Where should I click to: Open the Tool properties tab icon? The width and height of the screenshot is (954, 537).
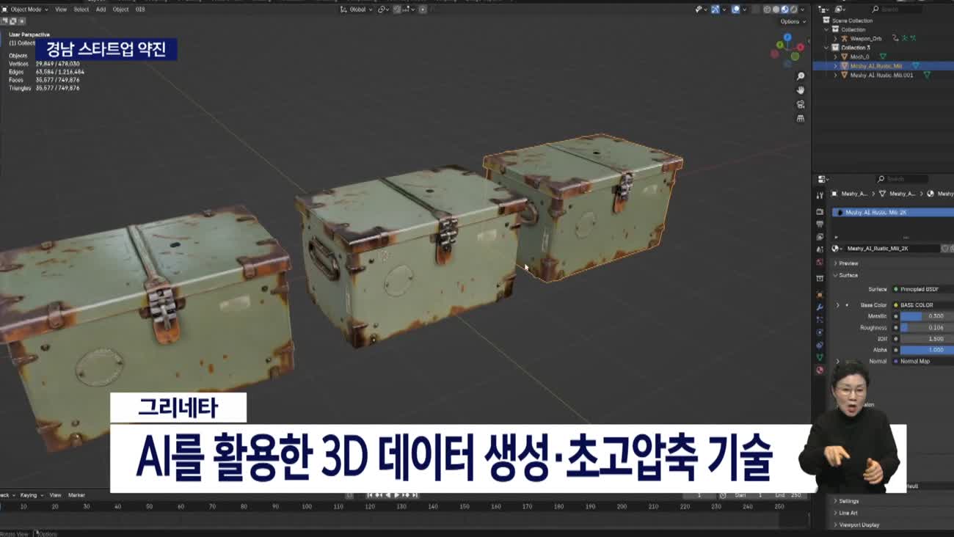820,196
